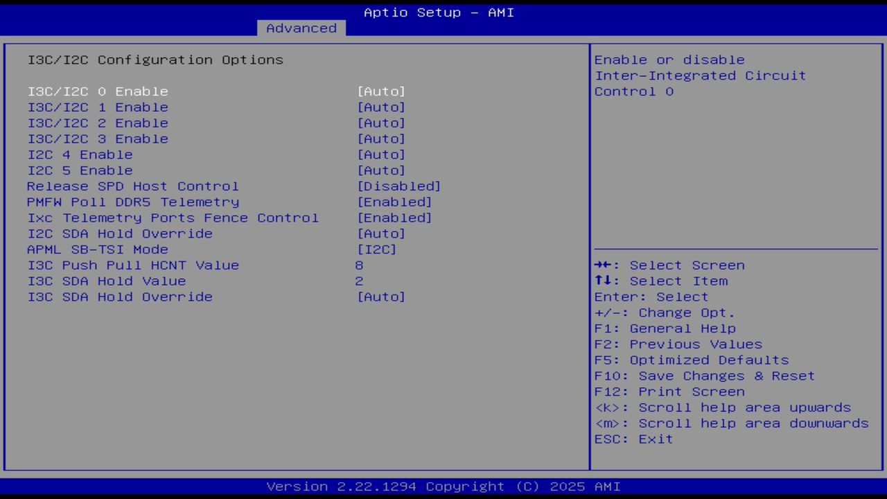Click the Aptio Setup title bar
This screenshot has width=887, height=499.
[438, 12]
